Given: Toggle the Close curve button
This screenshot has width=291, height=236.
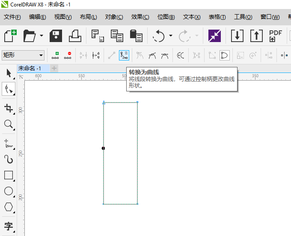Looking at the screenshot, I should point(224,55).
